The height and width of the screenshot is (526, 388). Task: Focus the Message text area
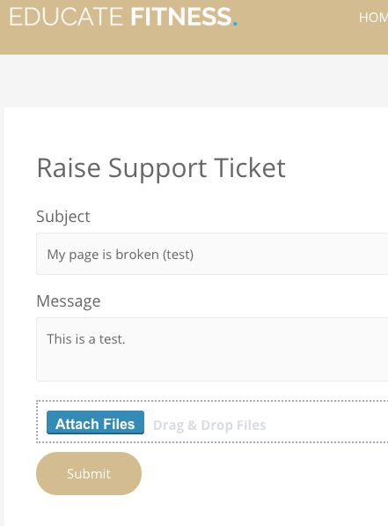coord(212,349)
